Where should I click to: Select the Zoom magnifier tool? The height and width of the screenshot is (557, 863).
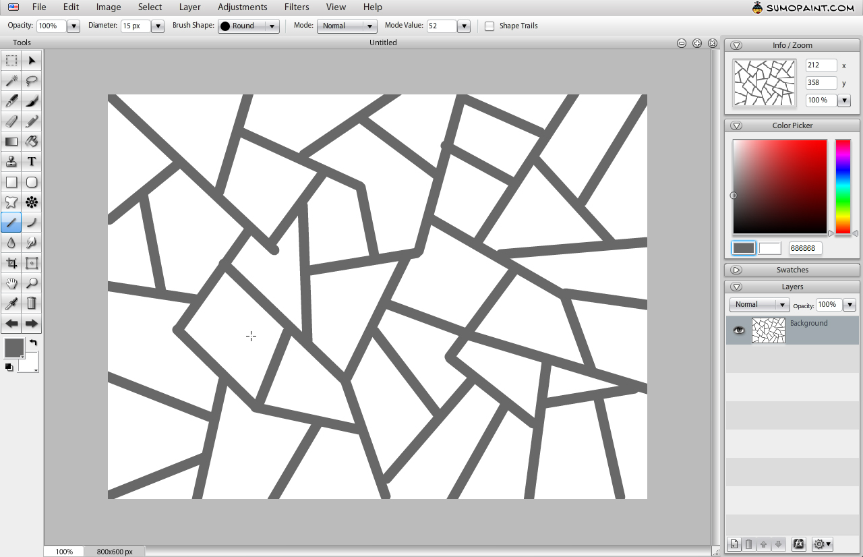[x=32, y=283]
